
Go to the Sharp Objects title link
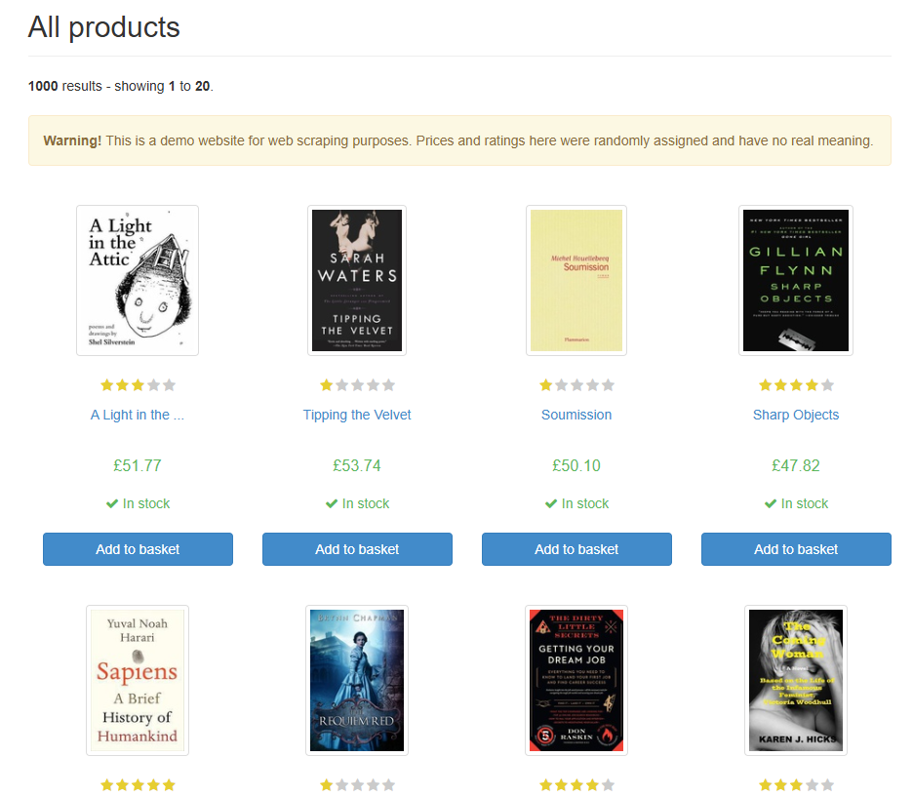[x=796, y=415]
